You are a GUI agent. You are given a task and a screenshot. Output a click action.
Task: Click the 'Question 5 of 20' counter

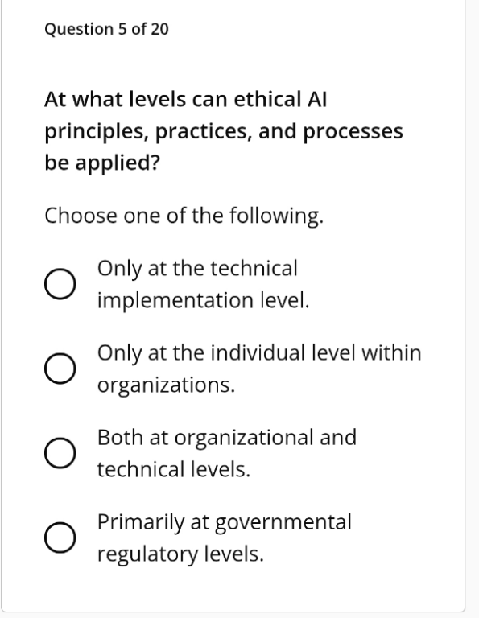pyautogui.click(x=106, y=30)
